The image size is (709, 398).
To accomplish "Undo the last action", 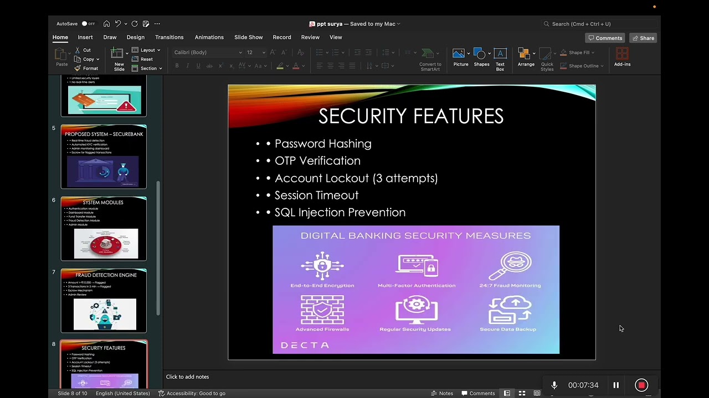I will (x=117, y=24).
